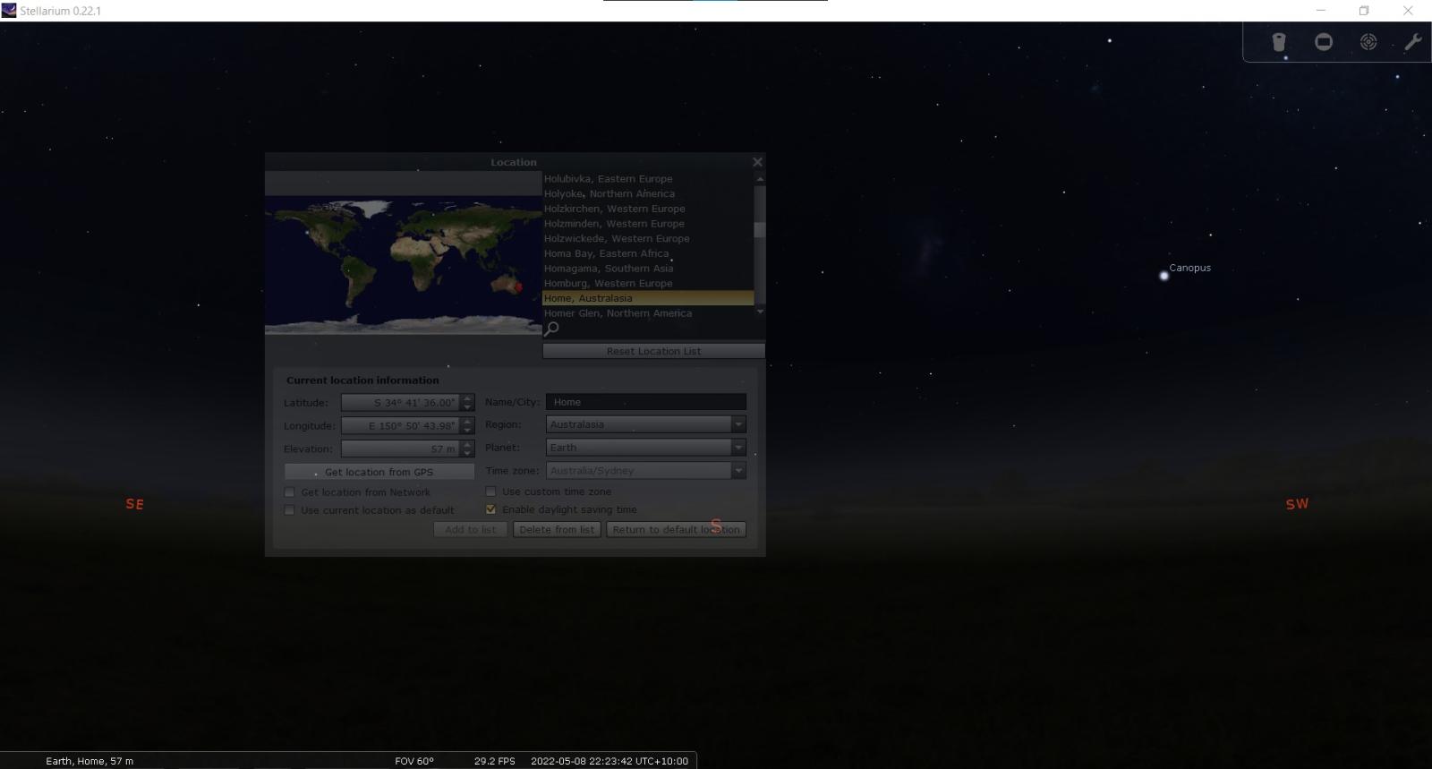Increase the Latitude value with up arrow
Screen dimensions: 1432x769
467,398
